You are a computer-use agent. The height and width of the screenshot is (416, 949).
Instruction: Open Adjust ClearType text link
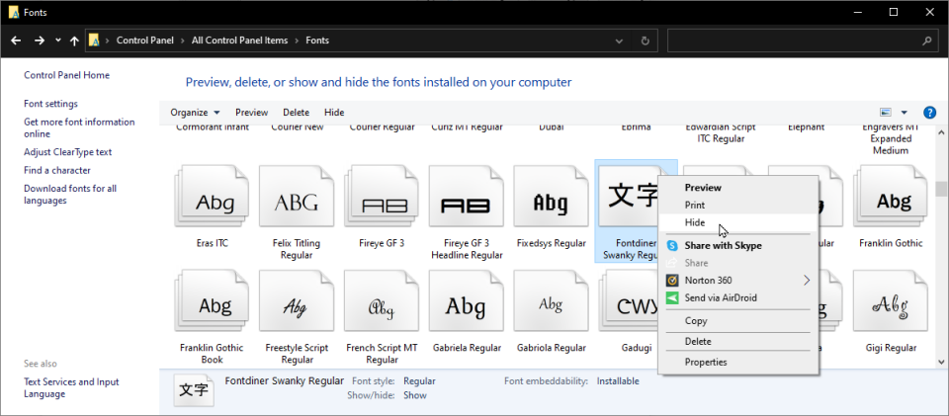pyautogui.click(x=68, y=152)
